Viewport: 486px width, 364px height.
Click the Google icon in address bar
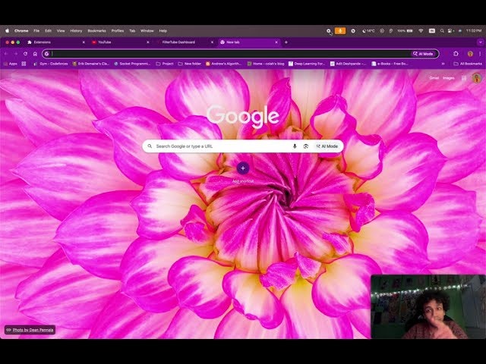coord(46,54)
